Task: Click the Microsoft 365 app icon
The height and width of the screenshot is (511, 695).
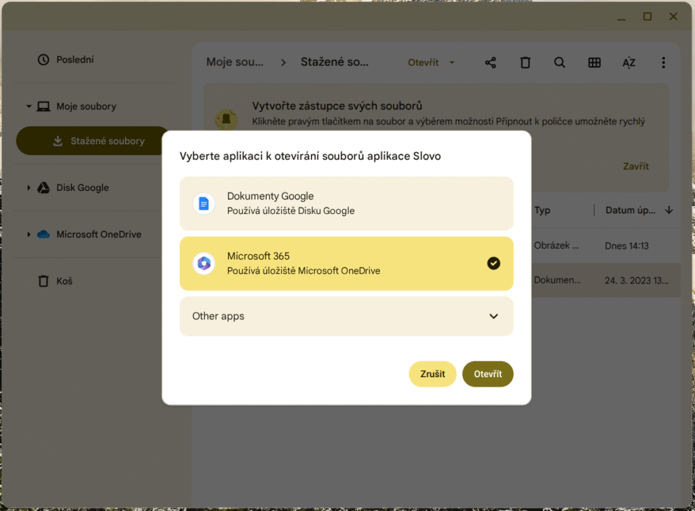Action: pyautogui.click(x=204, y=264)
